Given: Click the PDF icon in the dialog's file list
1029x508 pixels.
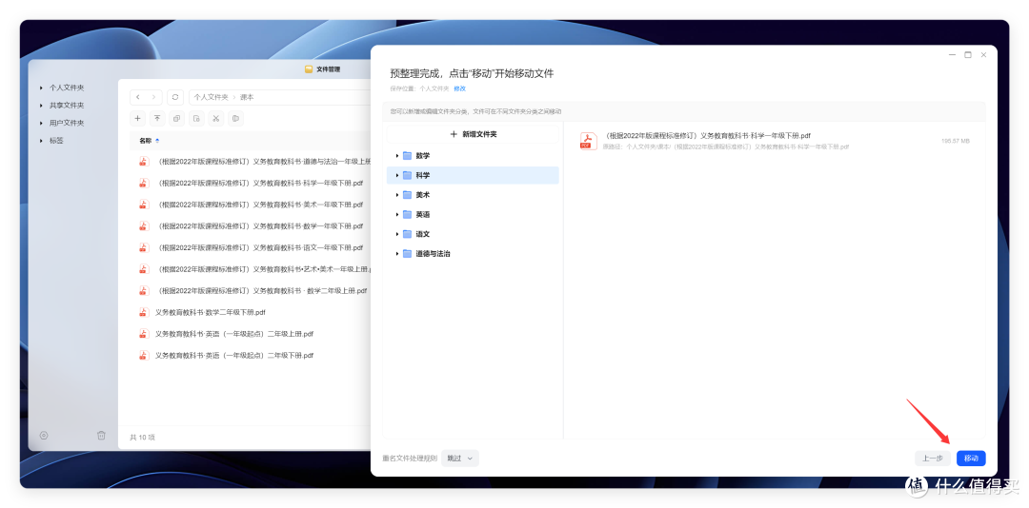Looking at the screenshot, I should [588, 141].
